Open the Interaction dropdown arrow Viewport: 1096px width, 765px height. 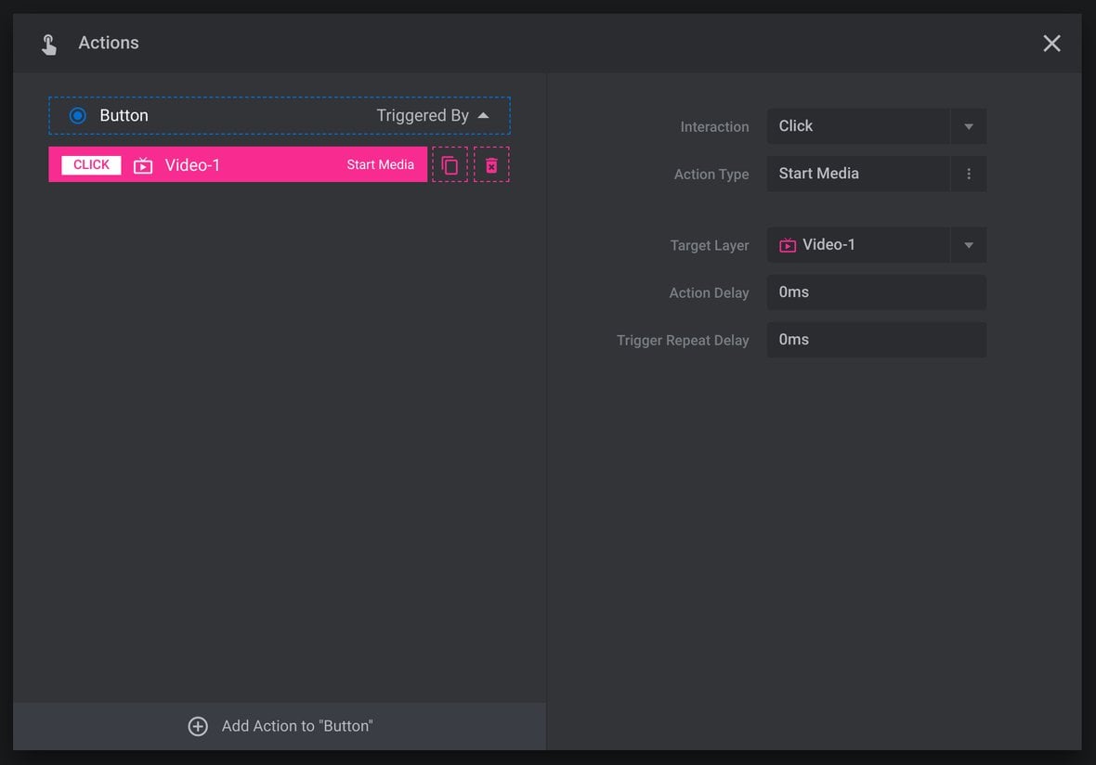(x=969, y=126)
